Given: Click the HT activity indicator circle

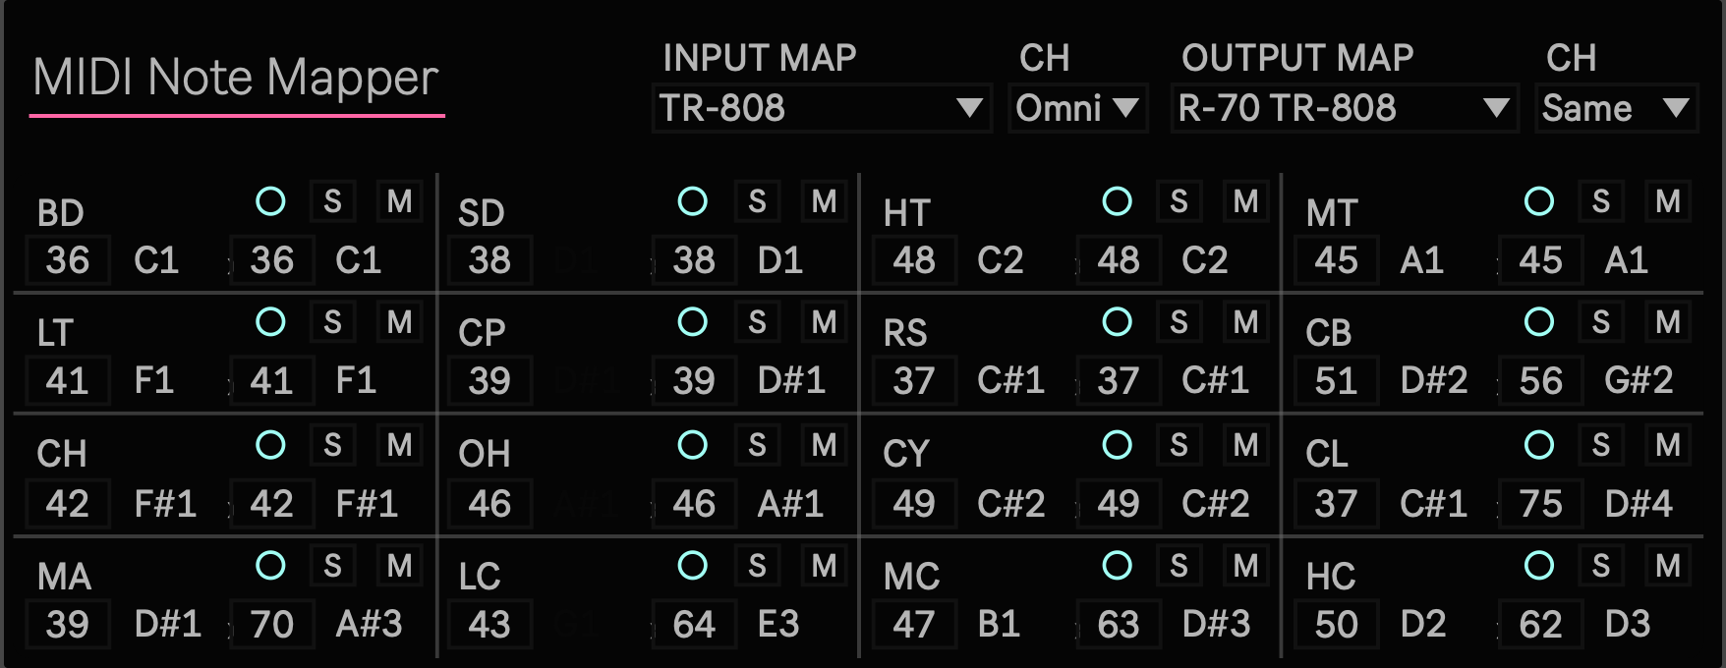Looking at the screenshot, I should tap(1117, 201).
